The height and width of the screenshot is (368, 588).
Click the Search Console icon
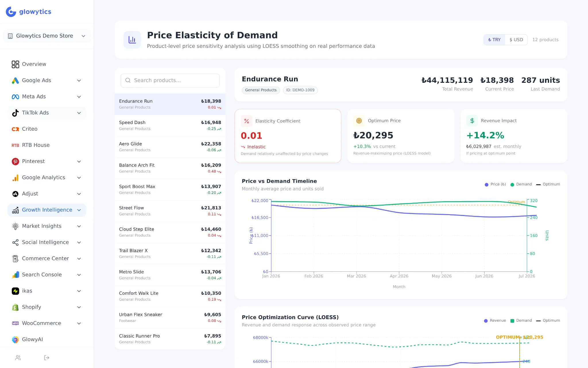(15, 275)
